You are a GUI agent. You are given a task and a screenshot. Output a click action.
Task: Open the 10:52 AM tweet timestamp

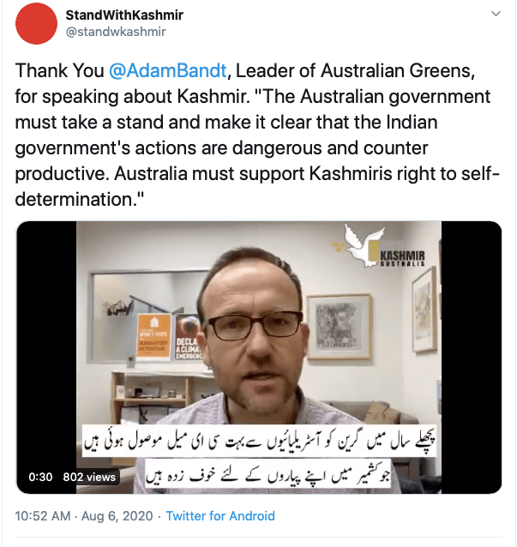tap(43, 516)
